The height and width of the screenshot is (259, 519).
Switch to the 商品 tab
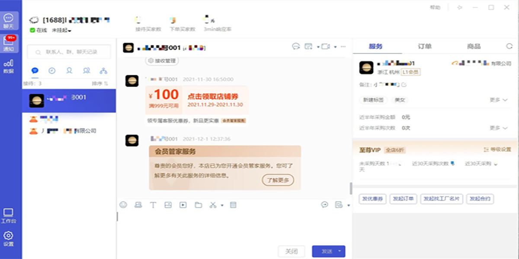click(x=474, y=46)
